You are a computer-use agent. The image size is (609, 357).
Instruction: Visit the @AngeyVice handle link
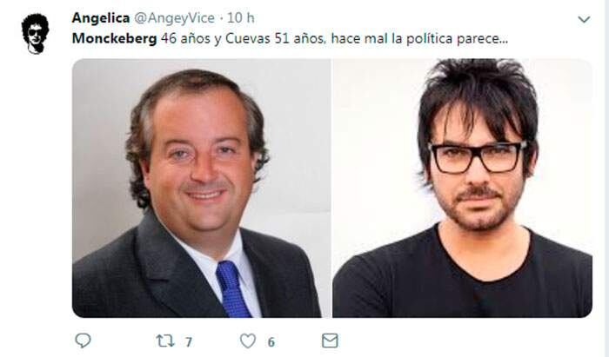pos(174,18)
